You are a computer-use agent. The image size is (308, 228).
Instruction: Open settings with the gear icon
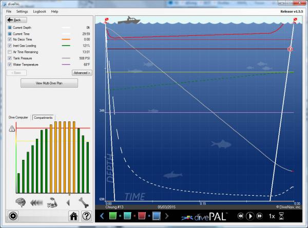(x=13, y=216)
